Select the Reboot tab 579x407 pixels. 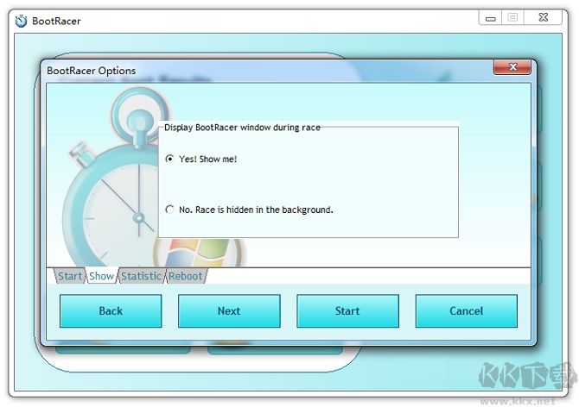click(x=186, y=276)
